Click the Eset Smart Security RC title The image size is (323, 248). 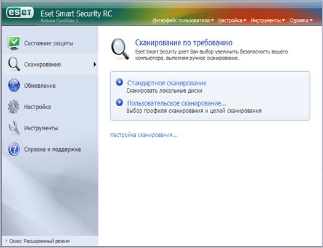(x=76, y=14)
